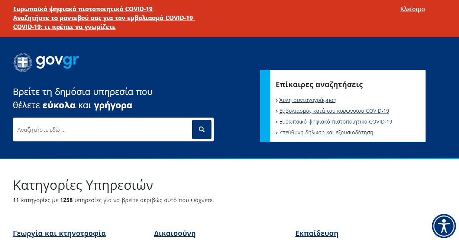459x240 pixels.
Task: Open Υπεύθυνη δήλωση και εξουσιοδότηση link
Action: coord(326,132)
